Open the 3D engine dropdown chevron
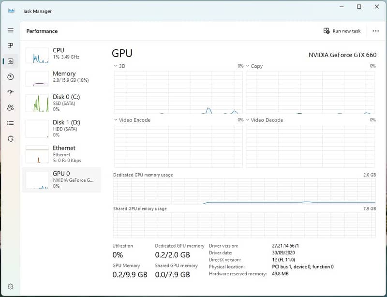 point(116,66)
